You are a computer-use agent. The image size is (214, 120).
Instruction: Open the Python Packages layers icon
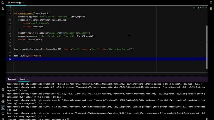pos(3,96)
